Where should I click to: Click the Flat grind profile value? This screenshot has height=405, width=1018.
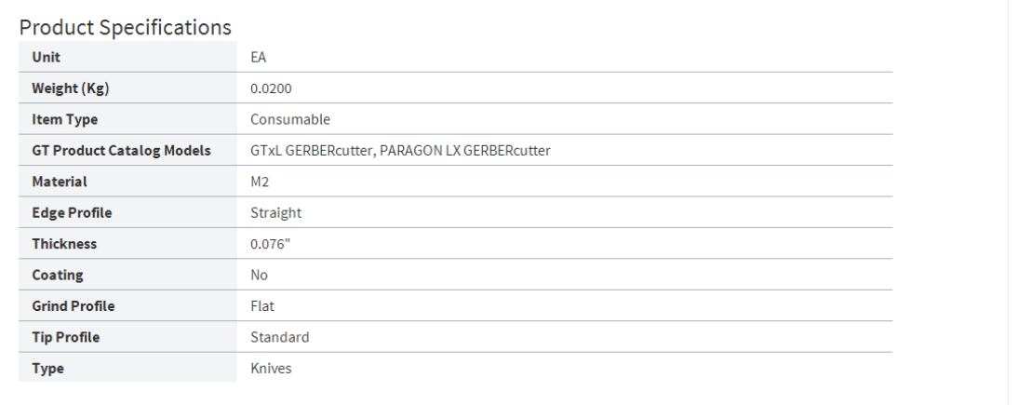[x=262, y=305]
